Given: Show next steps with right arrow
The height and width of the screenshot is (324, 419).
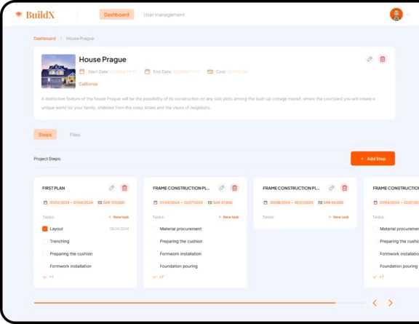Looking at the screenshot, I should (391, 303).
